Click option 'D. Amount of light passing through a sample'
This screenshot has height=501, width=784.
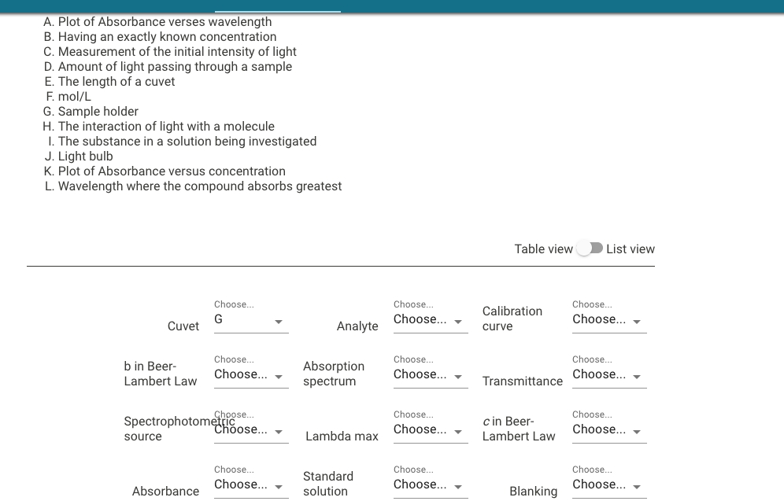[x=168, y=67]
